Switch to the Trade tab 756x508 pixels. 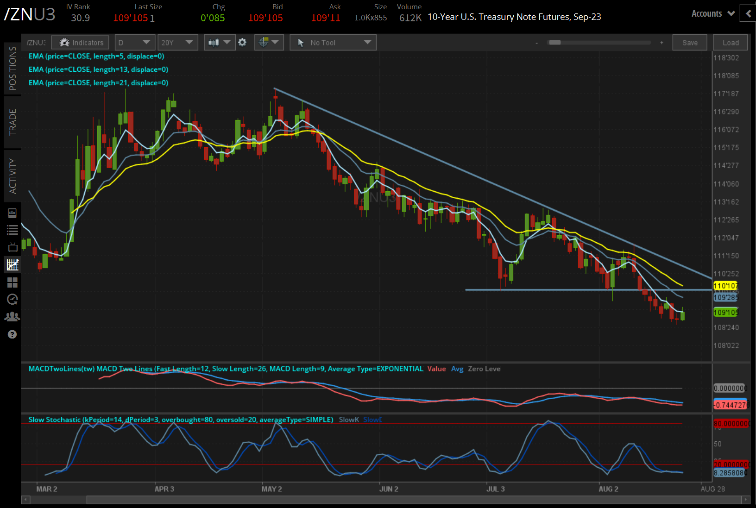click(13, 122)
